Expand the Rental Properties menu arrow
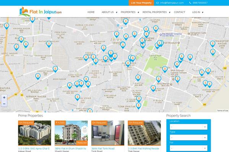This screenshot has width=229, height=152. (x=169, y=13)
